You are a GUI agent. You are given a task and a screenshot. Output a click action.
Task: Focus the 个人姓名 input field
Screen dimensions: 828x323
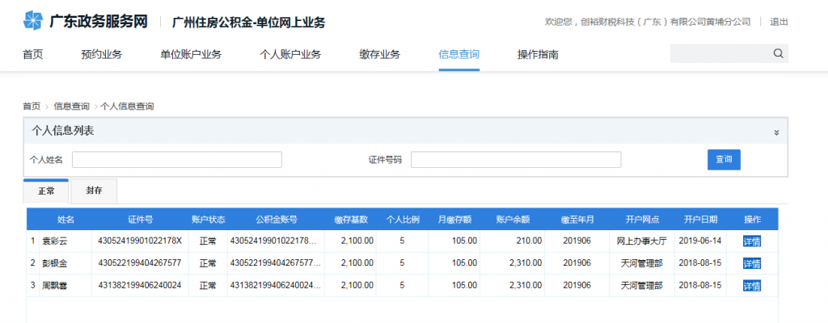[x=177, y=160]
